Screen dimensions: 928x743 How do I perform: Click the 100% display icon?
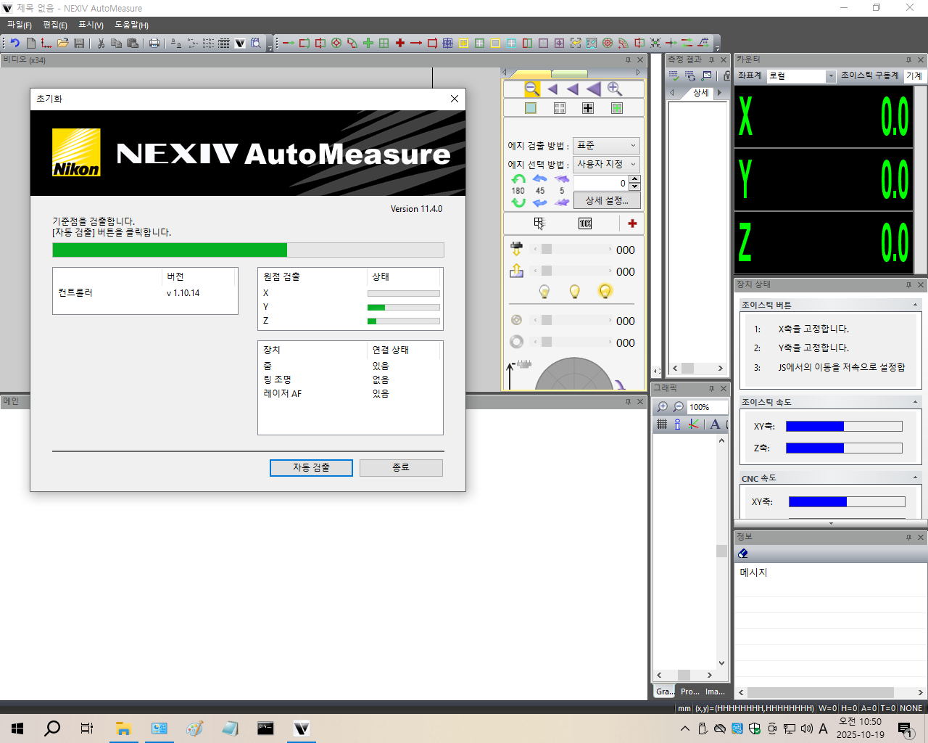click(585, 223)
